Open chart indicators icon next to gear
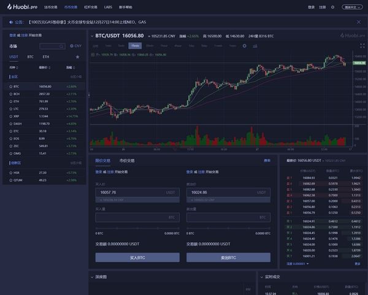The height and width of the screenshot is (295, 368). click(255, 46)
